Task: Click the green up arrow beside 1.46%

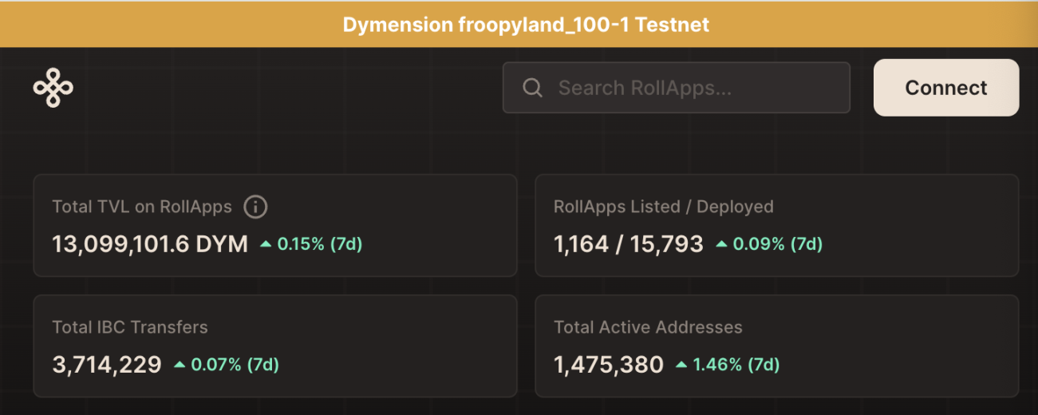Action: pyautogui.click(x=681, y=366)
